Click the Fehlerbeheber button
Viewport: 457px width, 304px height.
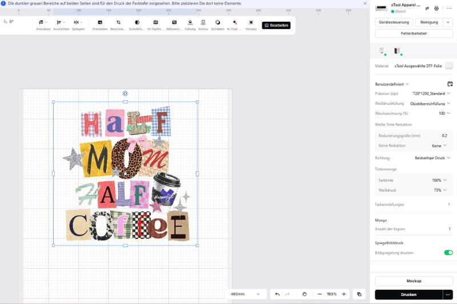[x=414, y=34]
